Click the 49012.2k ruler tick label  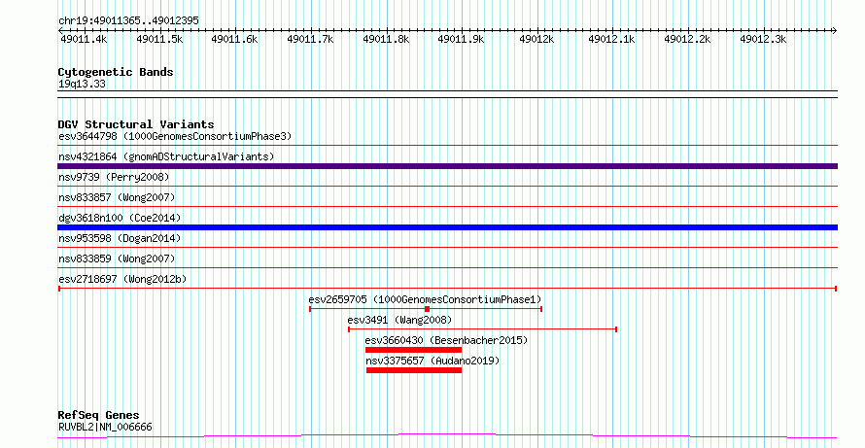(687, 39)
